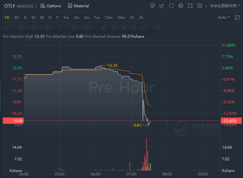This screenshot has height=178, width=243.
Task: Click the chart edit pencil icon in header
Action: (x=162, y=6)
